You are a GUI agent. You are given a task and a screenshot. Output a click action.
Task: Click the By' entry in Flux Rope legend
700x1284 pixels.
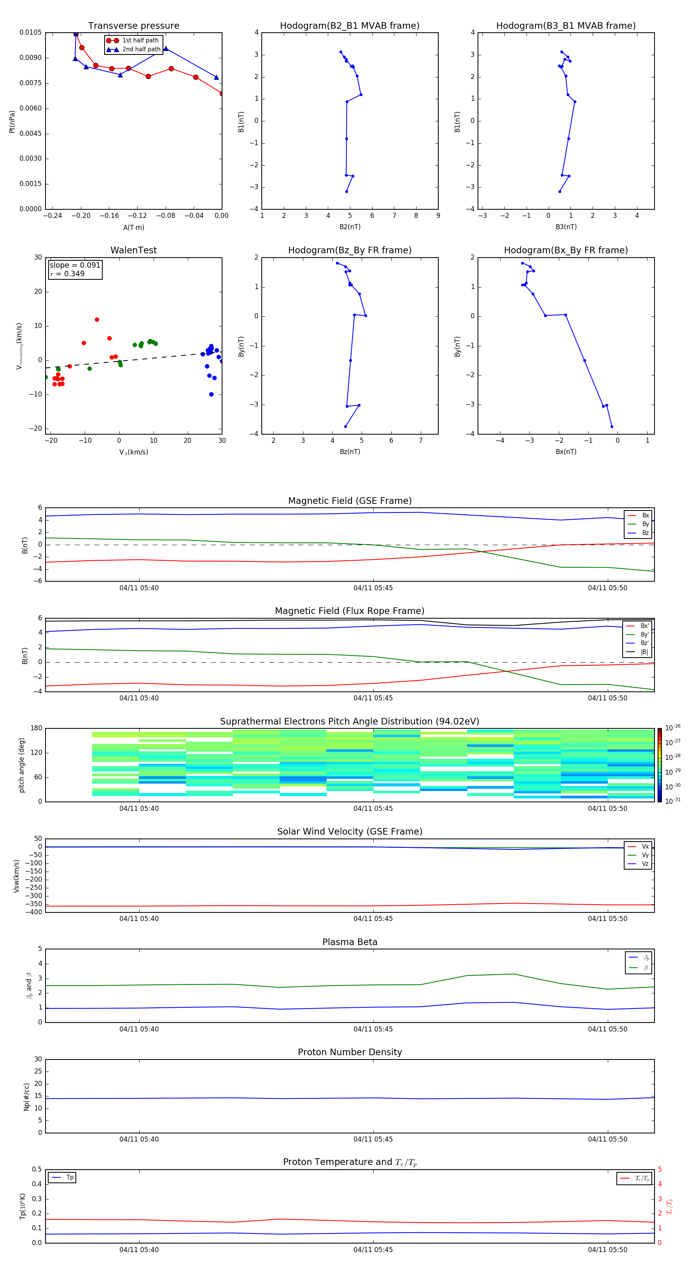(x=638, y=635)
